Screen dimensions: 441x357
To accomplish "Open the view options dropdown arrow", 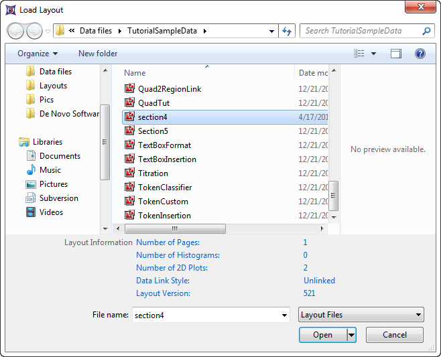I will tap(374, 54).
